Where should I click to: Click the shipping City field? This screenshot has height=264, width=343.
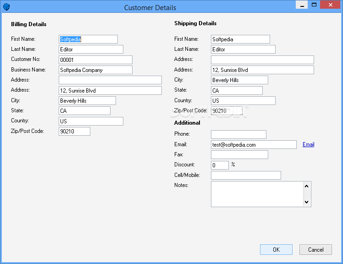click(x=239, y=80)
